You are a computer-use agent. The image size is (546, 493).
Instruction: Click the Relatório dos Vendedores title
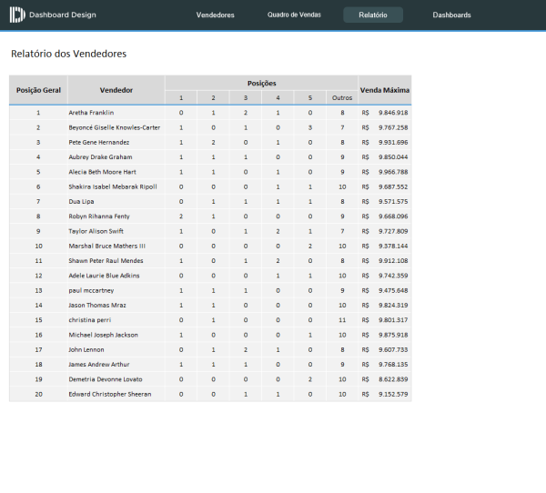(x=68, y=54)
